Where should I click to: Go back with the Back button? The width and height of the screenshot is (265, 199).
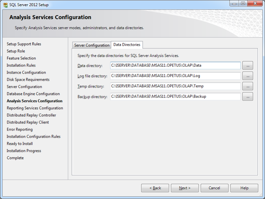[155, 188]
